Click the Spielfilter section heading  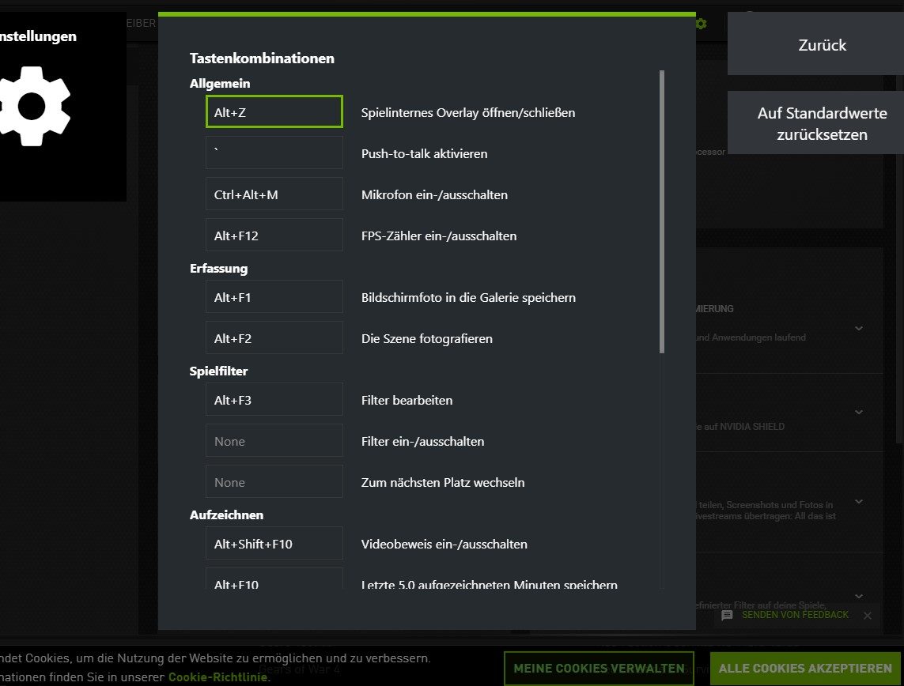click(218, 371)
